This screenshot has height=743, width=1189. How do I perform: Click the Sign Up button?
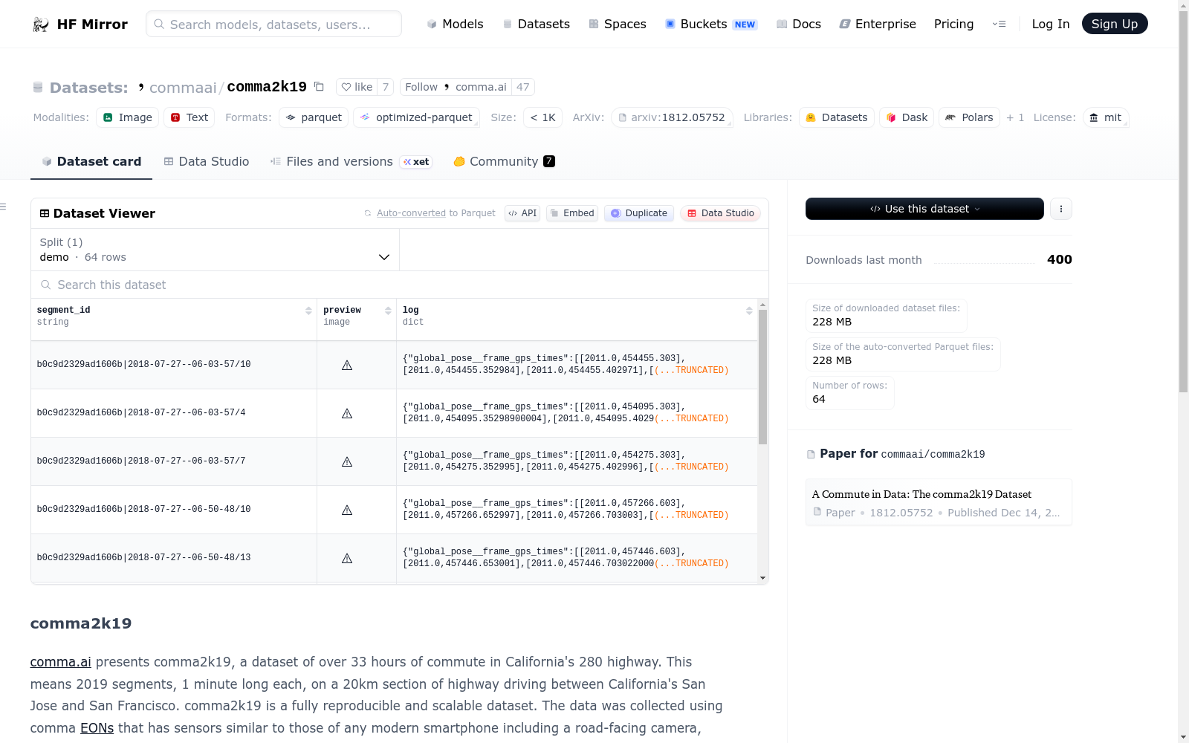(1115, 24)
